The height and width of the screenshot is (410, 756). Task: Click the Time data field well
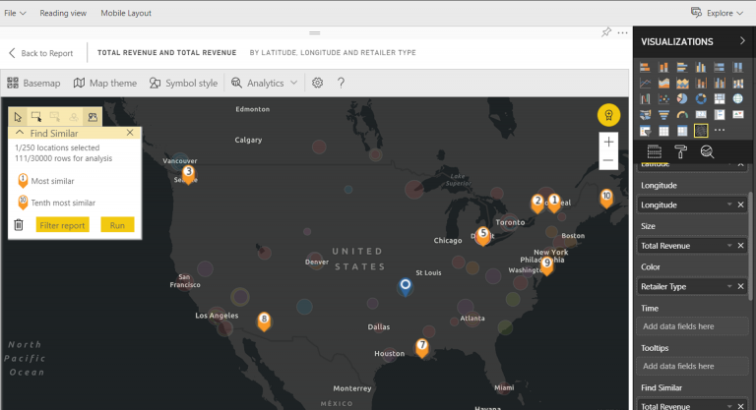pos(692,326)
